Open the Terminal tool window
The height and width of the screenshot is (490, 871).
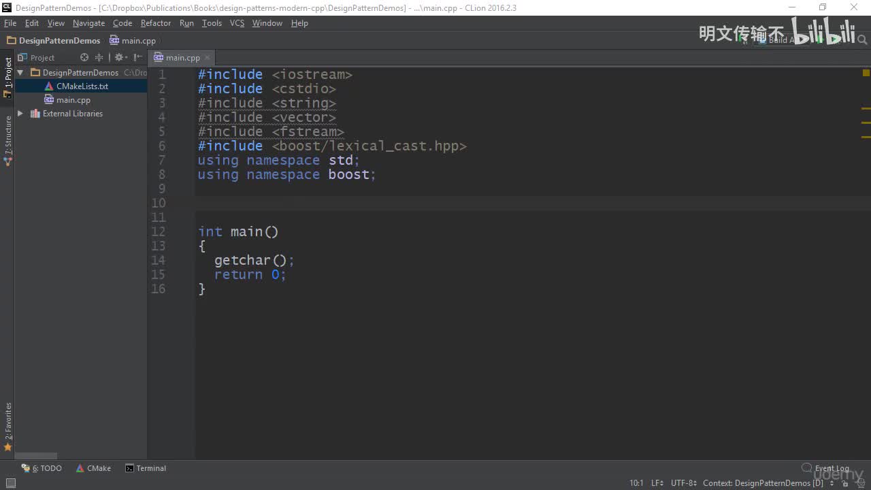[146, 468]
